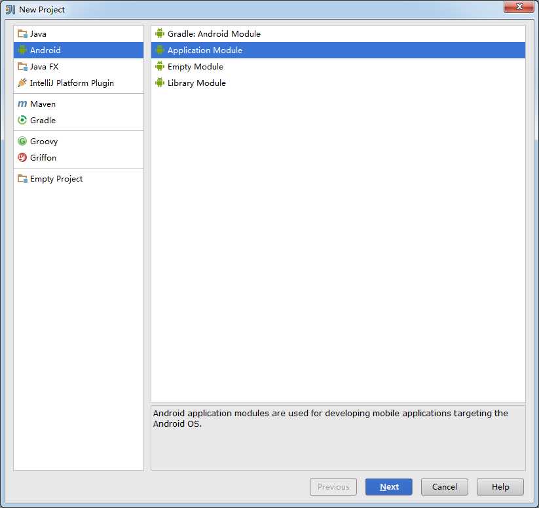The width and height of the screenshot is (539, 508).
Task: Click the Maven 'm' icon
Action: pyautogui.click(x=22, y=104)
